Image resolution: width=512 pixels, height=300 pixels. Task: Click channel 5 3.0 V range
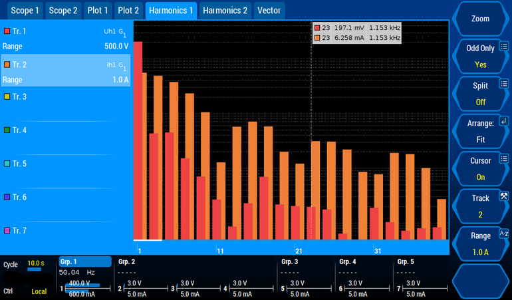tap(297, 283)
